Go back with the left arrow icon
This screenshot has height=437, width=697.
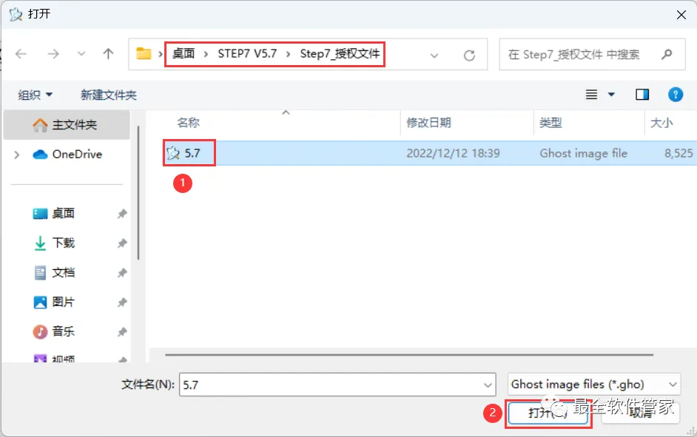pyautogui.click(x=21, y=54)
